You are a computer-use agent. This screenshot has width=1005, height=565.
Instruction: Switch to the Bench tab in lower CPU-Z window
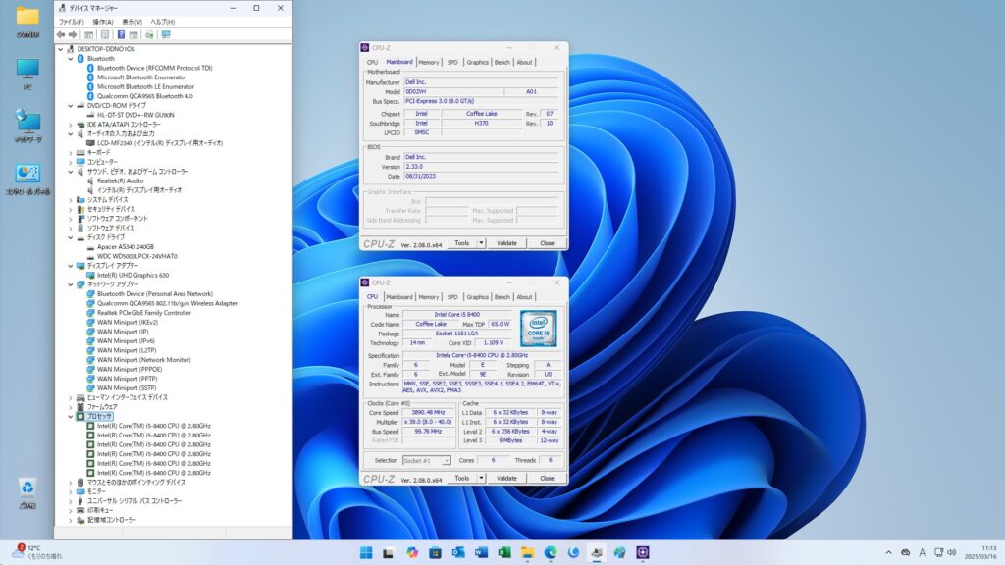pyautogui.click(x=502, y=296)
